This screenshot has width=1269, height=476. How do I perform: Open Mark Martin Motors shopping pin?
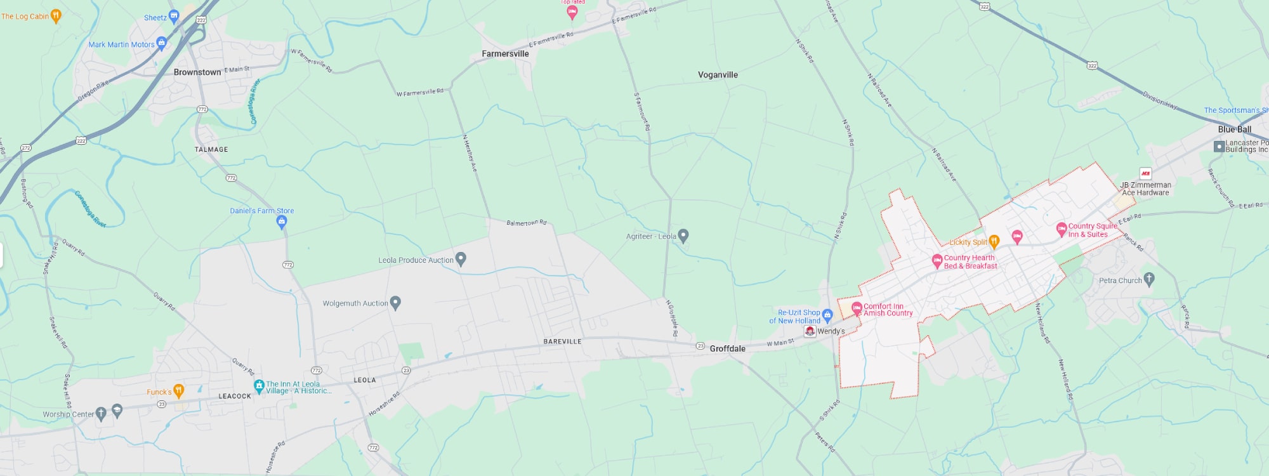click(x=161, y=44)
